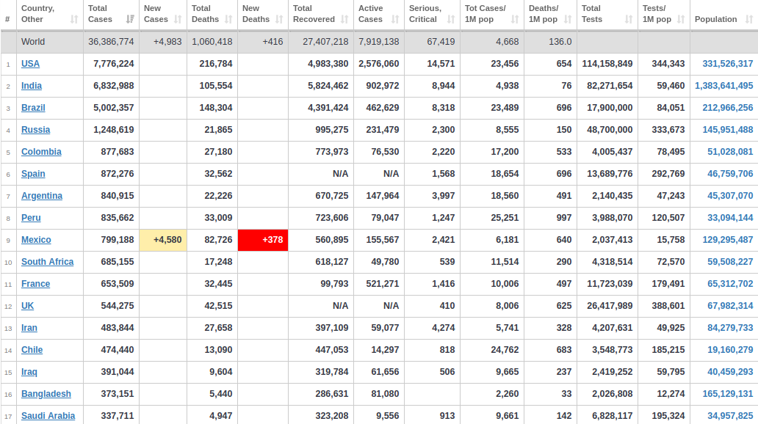Viewport: 758px width, 424px height.
Task: Open the Brazil country link
Action: (x=33, y=108)
